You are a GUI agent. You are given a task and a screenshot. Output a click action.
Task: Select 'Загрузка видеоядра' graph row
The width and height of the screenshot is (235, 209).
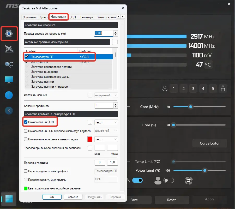click(68, 72)
